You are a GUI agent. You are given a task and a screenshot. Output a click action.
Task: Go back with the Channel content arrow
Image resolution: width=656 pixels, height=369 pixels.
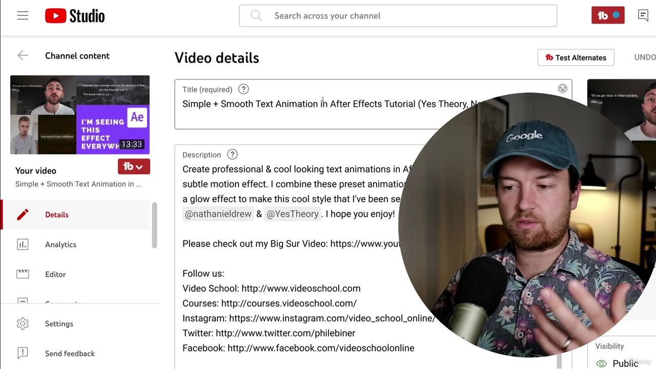(x=23, y=56)
